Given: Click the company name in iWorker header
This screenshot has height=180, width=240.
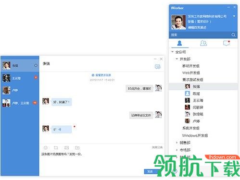Looking at the screenshot, I should click(x=207, y=16).
